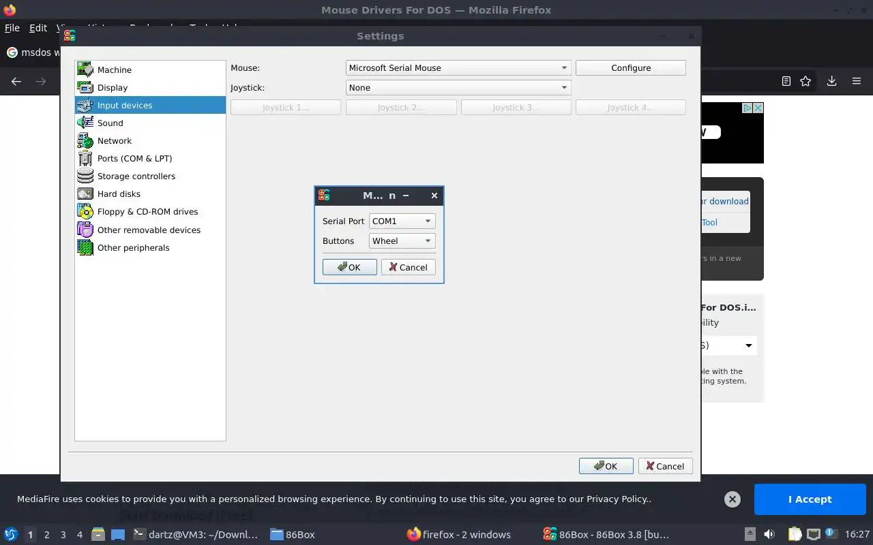This screenshot has height=545, width=873.
Task: Select Display category icon in sidebar
Action: (85, 87)
